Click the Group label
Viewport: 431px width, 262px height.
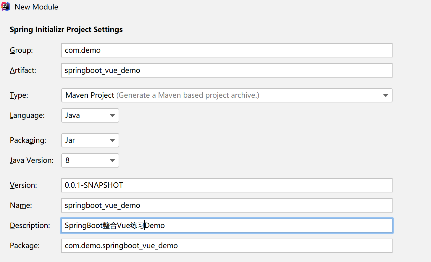point(21,50)
